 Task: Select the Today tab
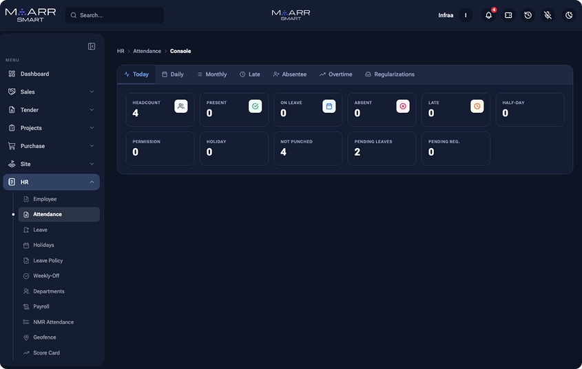[x=136, y=74]
